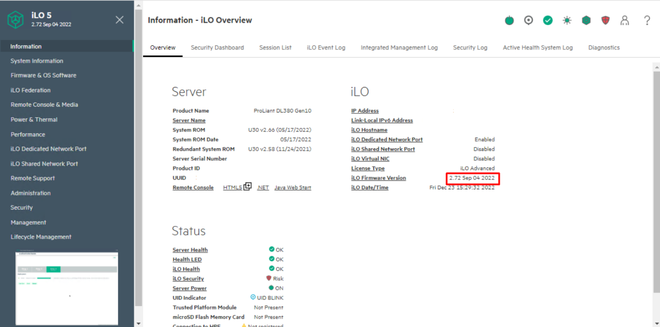Open the Security Log tab
The width and height of the screenshot is (660, 327).
pyautogui.click(x=470, y=47)
